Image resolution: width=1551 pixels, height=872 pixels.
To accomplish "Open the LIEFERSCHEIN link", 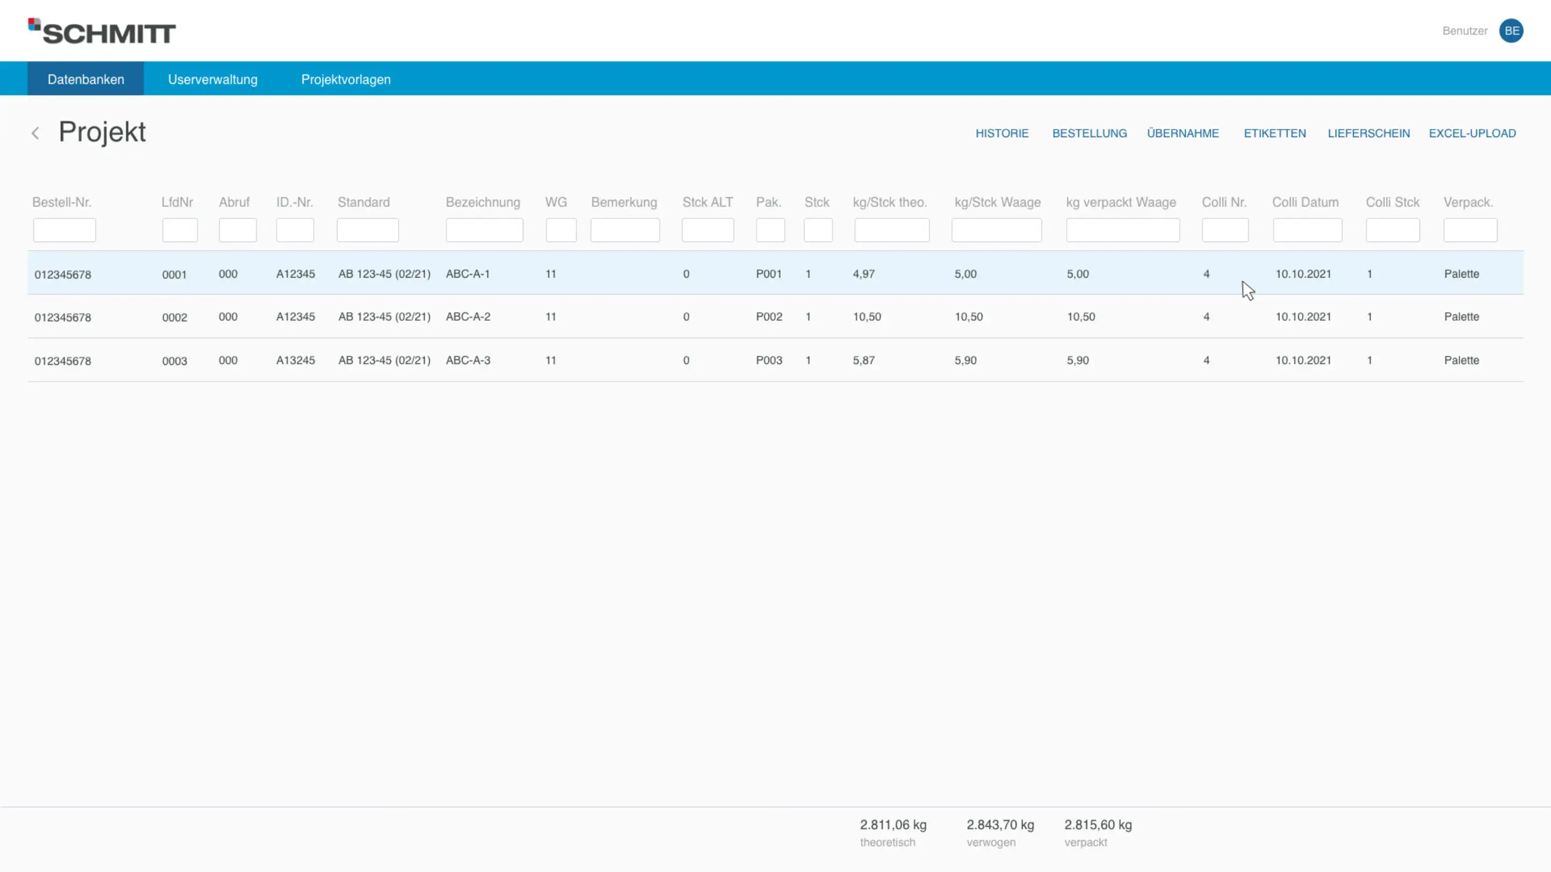I will click(x=1369, y=133).
